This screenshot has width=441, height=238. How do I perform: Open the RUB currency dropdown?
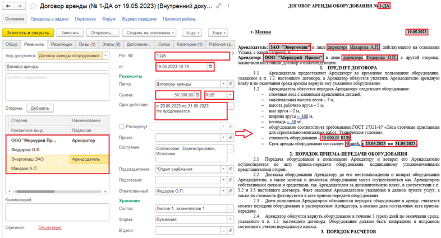231,95
